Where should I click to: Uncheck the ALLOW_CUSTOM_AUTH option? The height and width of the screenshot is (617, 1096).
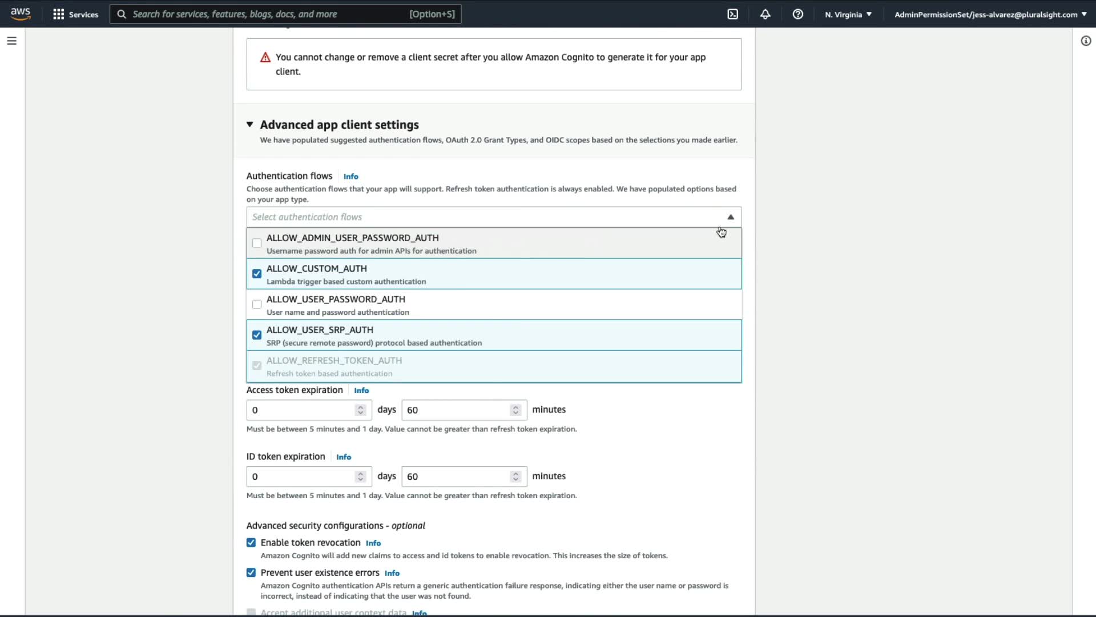tap(257, 274)
